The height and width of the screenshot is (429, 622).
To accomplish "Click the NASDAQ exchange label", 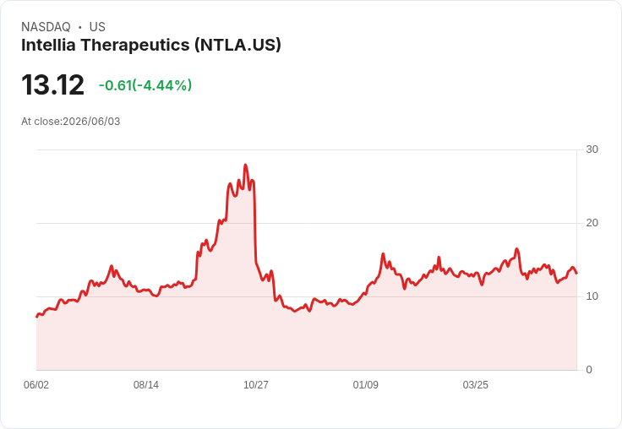I will click(x=46, y=27).
